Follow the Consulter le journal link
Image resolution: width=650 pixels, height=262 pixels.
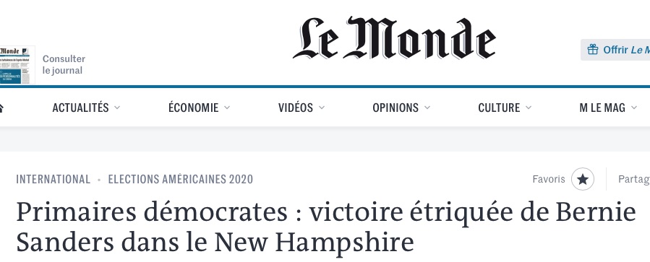[64, 64]
